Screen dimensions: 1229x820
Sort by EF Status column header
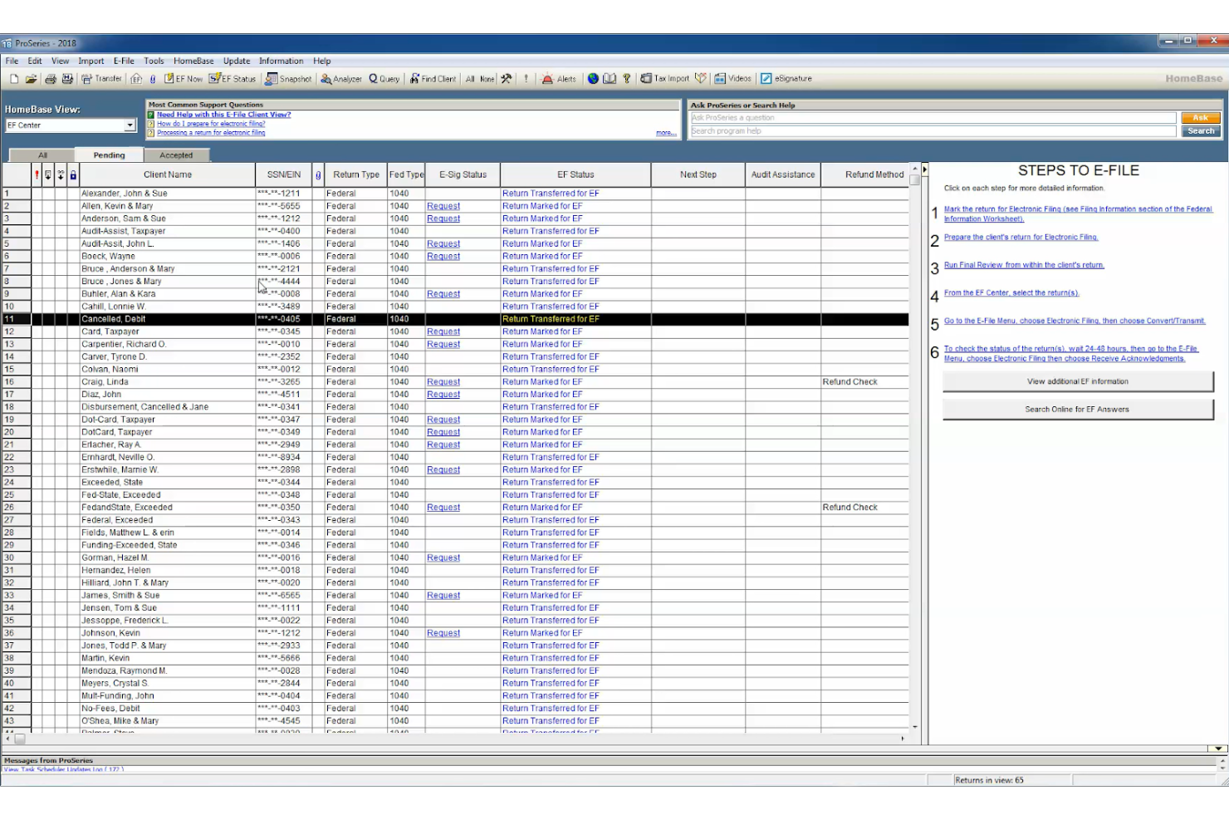click(x=575, y=174)
